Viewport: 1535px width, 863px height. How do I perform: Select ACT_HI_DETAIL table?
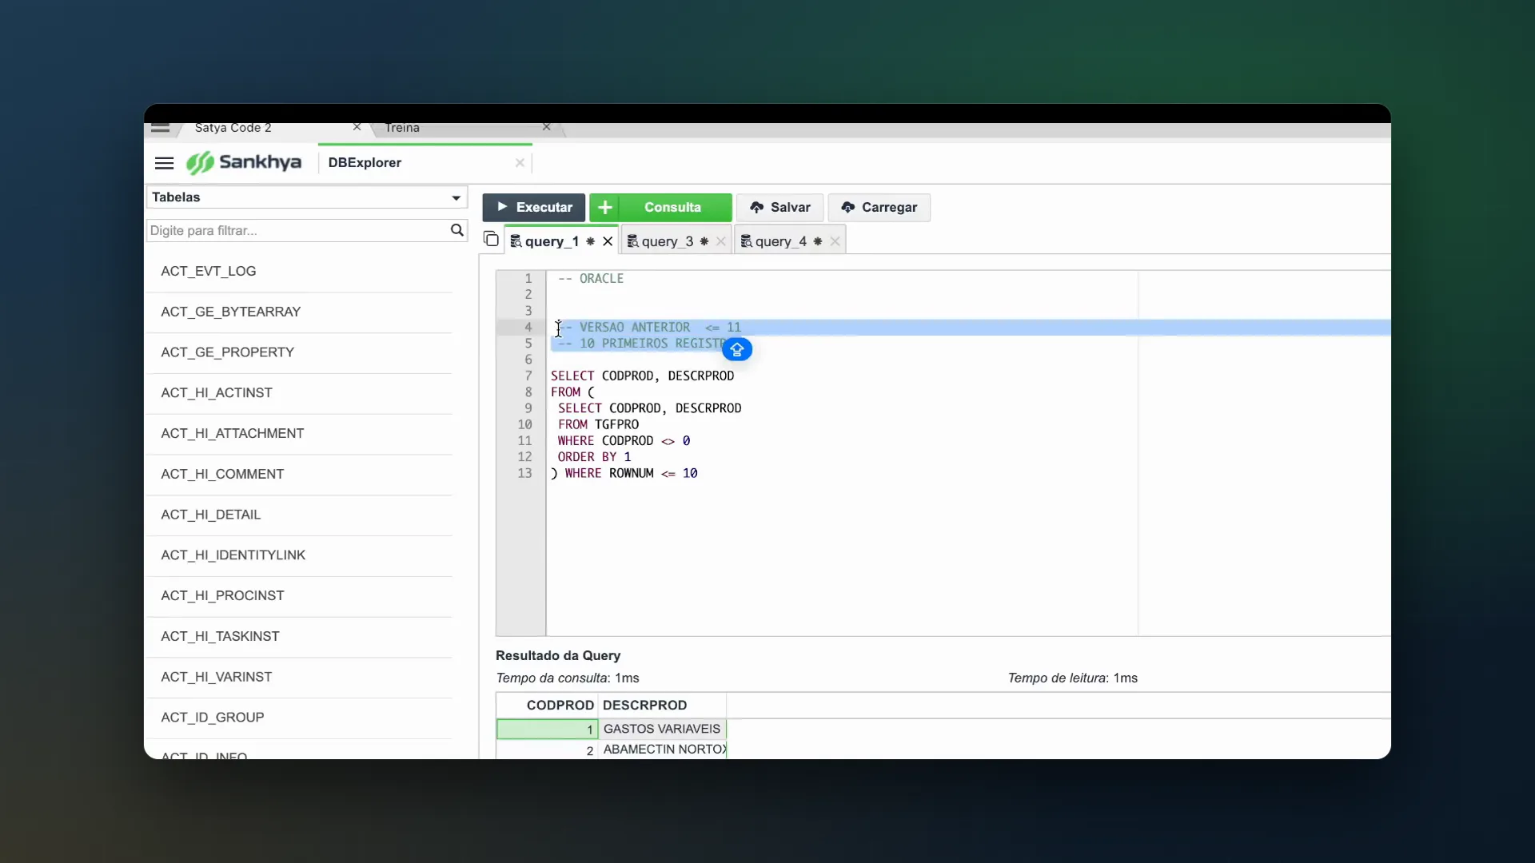[x=299, y=515]
